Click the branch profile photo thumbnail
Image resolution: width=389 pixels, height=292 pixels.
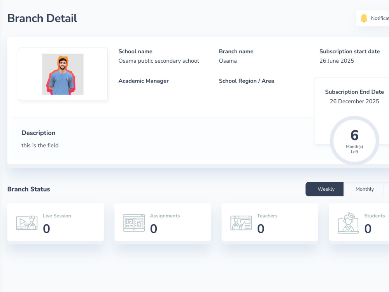pyautogui.click(x=63, y=74)
